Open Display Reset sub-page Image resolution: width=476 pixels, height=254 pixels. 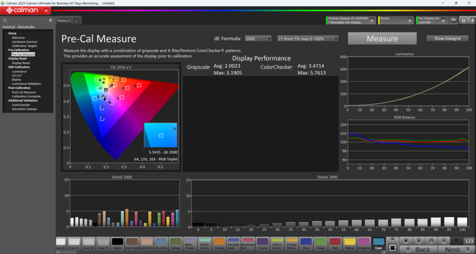tap(21, 63)
